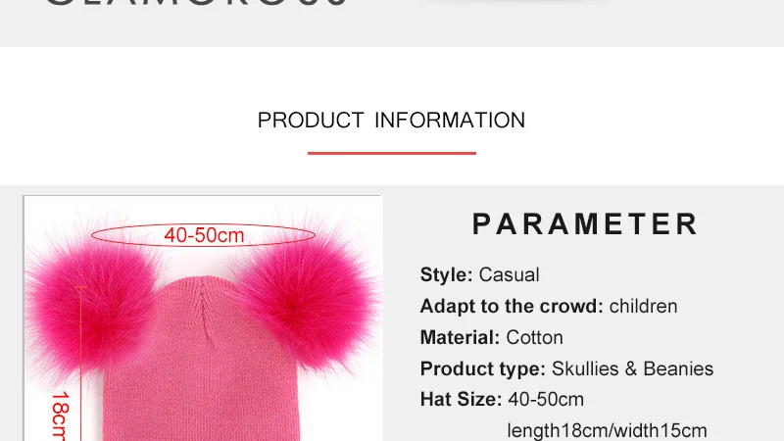Screen dimensions: 784x441
Task: Click the vertical 18cm measurement label
Action: 60,416
